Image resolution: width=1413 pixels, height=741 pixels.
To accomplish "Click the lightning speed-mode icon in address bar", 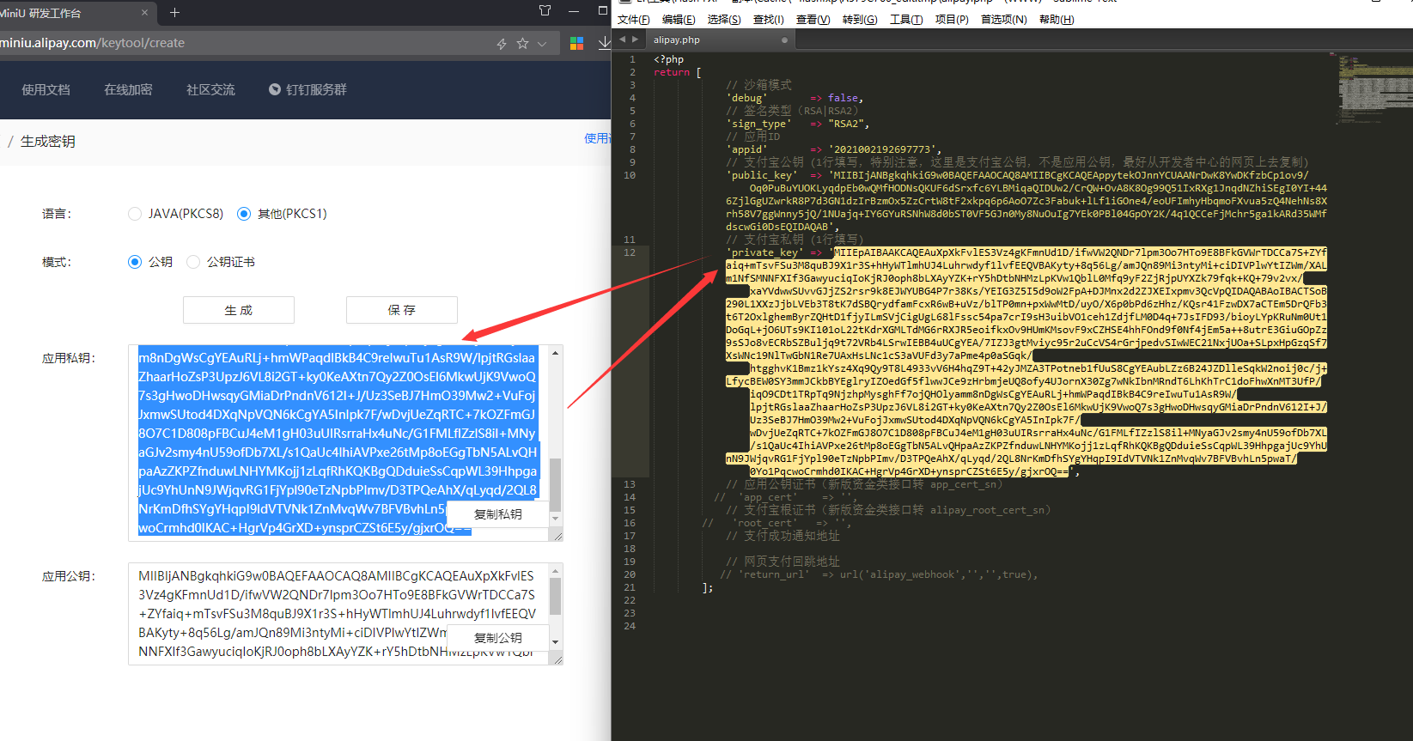I will (x=502, y=43).
